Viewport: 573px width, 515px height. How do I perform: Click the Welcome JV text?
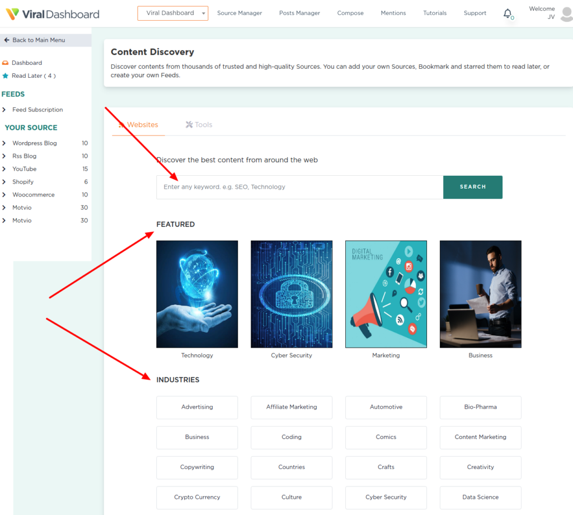[x=542, y=13]
